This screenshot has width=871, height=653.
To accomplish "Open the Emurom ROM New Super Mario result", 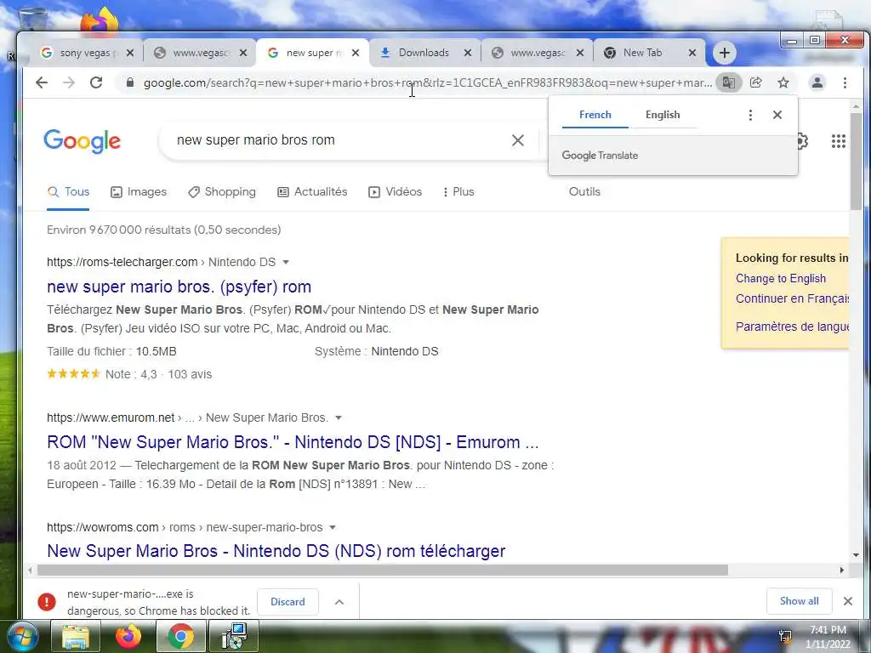I will [293, 442].
